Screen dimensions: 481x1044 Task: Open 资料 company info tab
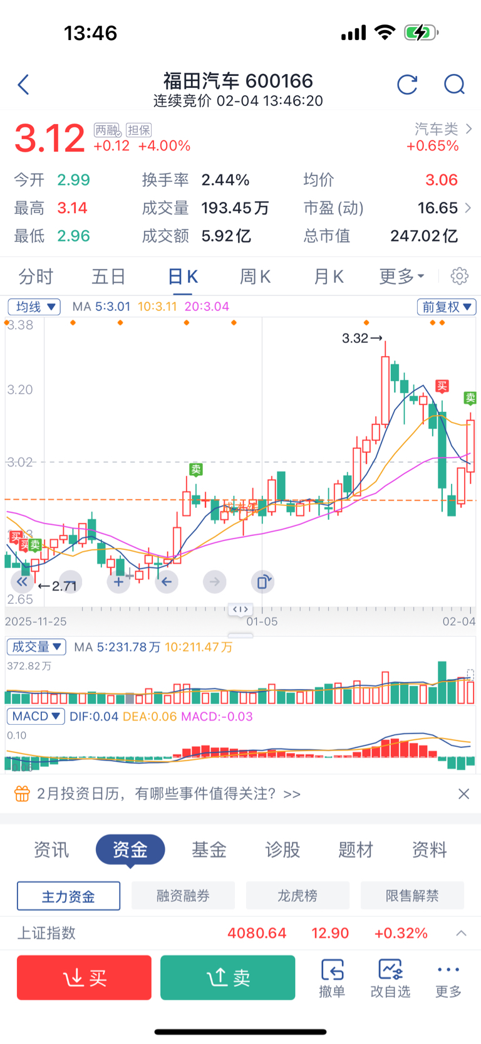coord(429,850)
